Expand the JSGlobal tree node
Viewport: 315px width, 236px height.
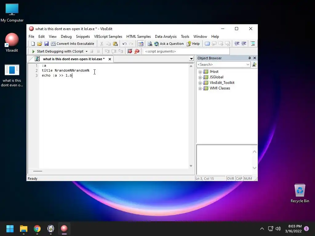(200, 77)
